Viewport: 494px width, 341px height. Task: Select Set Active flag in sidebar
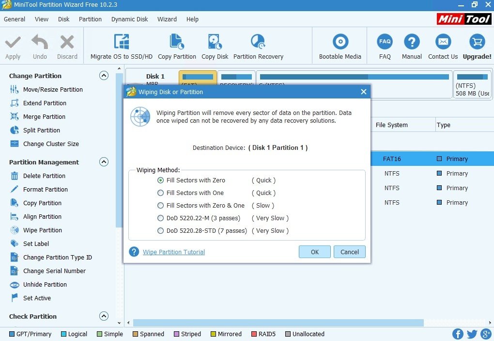30,298
